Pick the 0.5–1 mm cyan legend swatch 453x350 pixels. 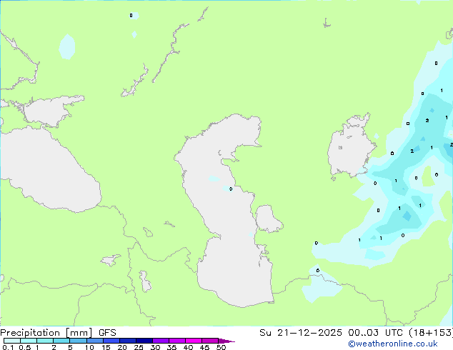(x=29, y=341)
